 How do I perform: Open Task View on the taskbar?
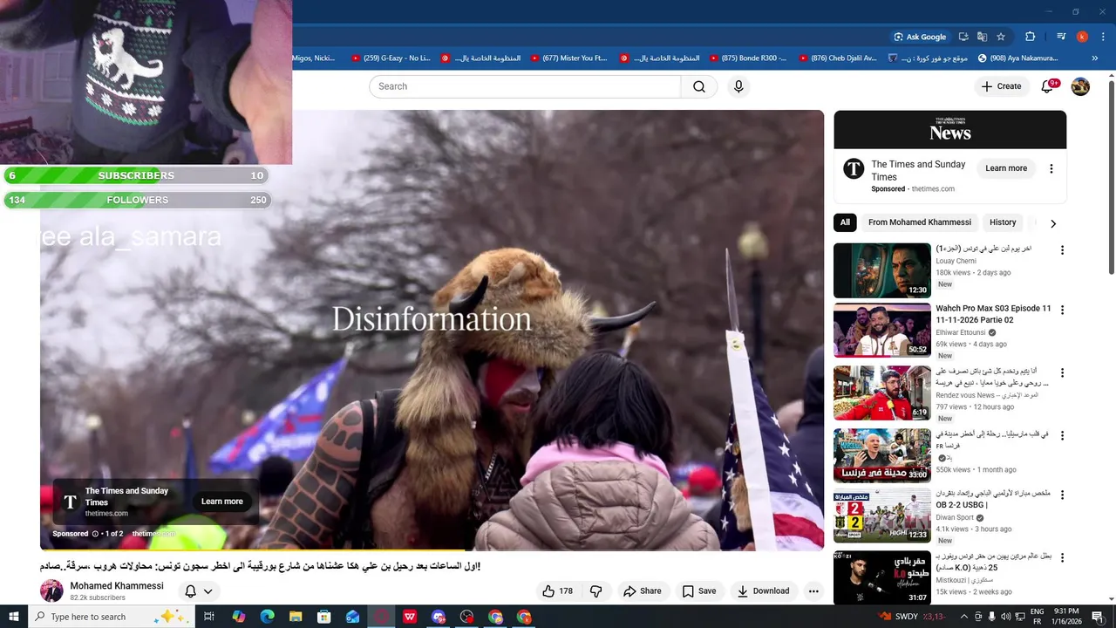(209, 617)
